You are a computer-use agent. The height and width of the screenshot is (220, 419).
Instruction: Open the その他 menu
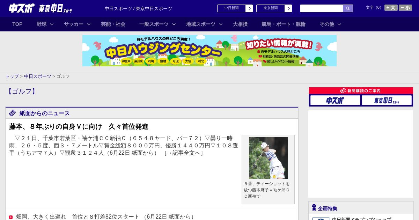point(327,24)
